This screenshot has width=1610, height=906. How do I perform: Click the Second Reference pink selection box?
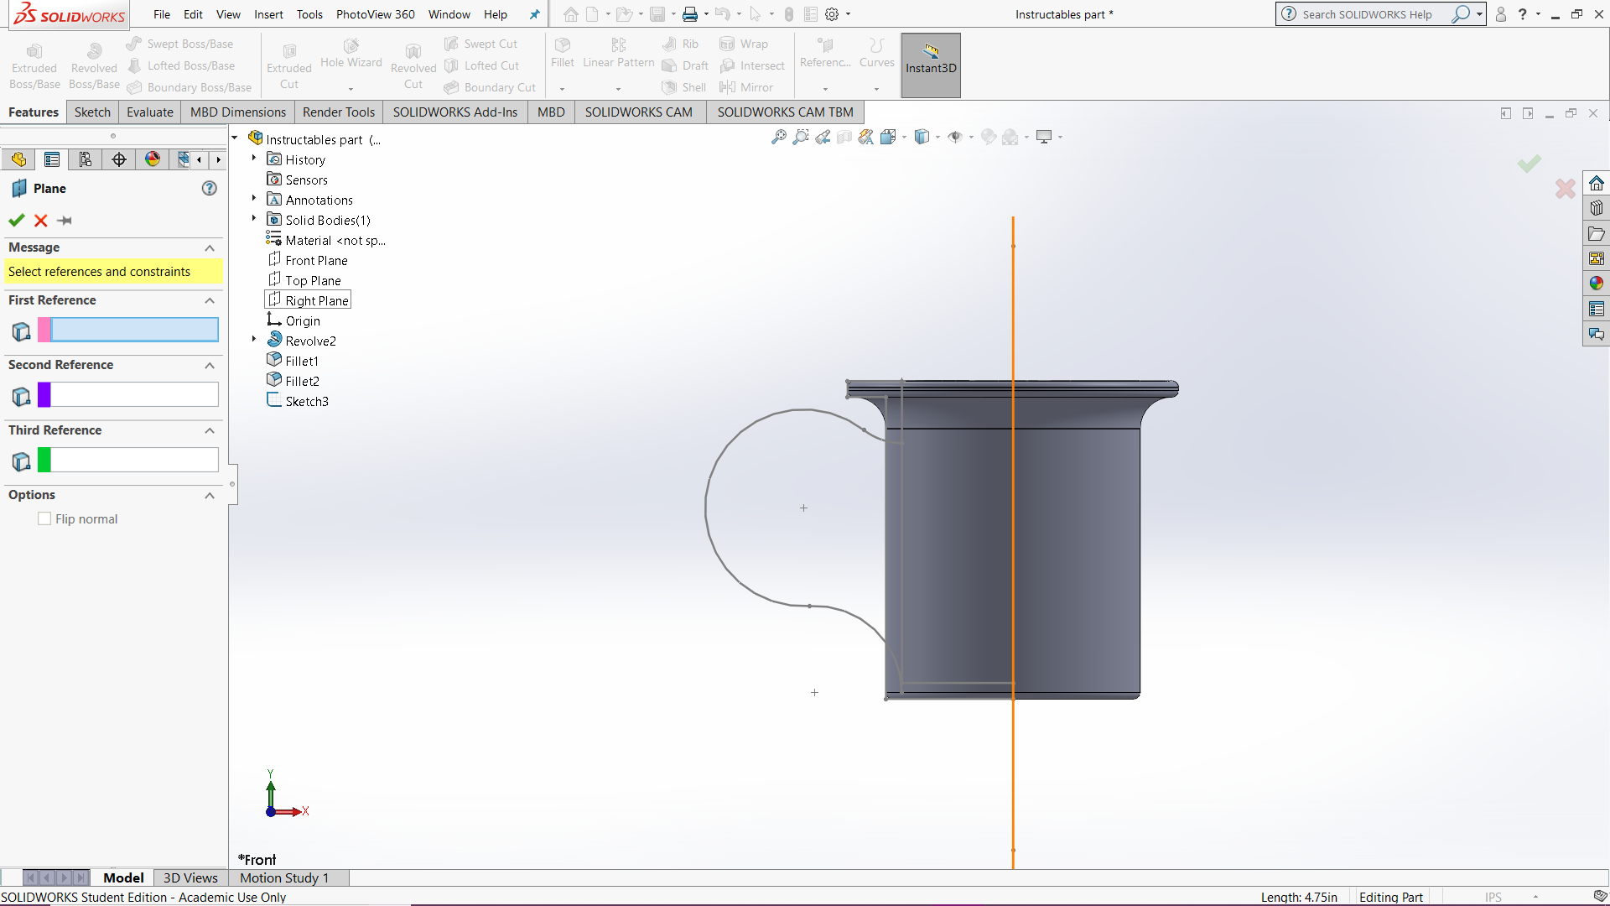127,394
